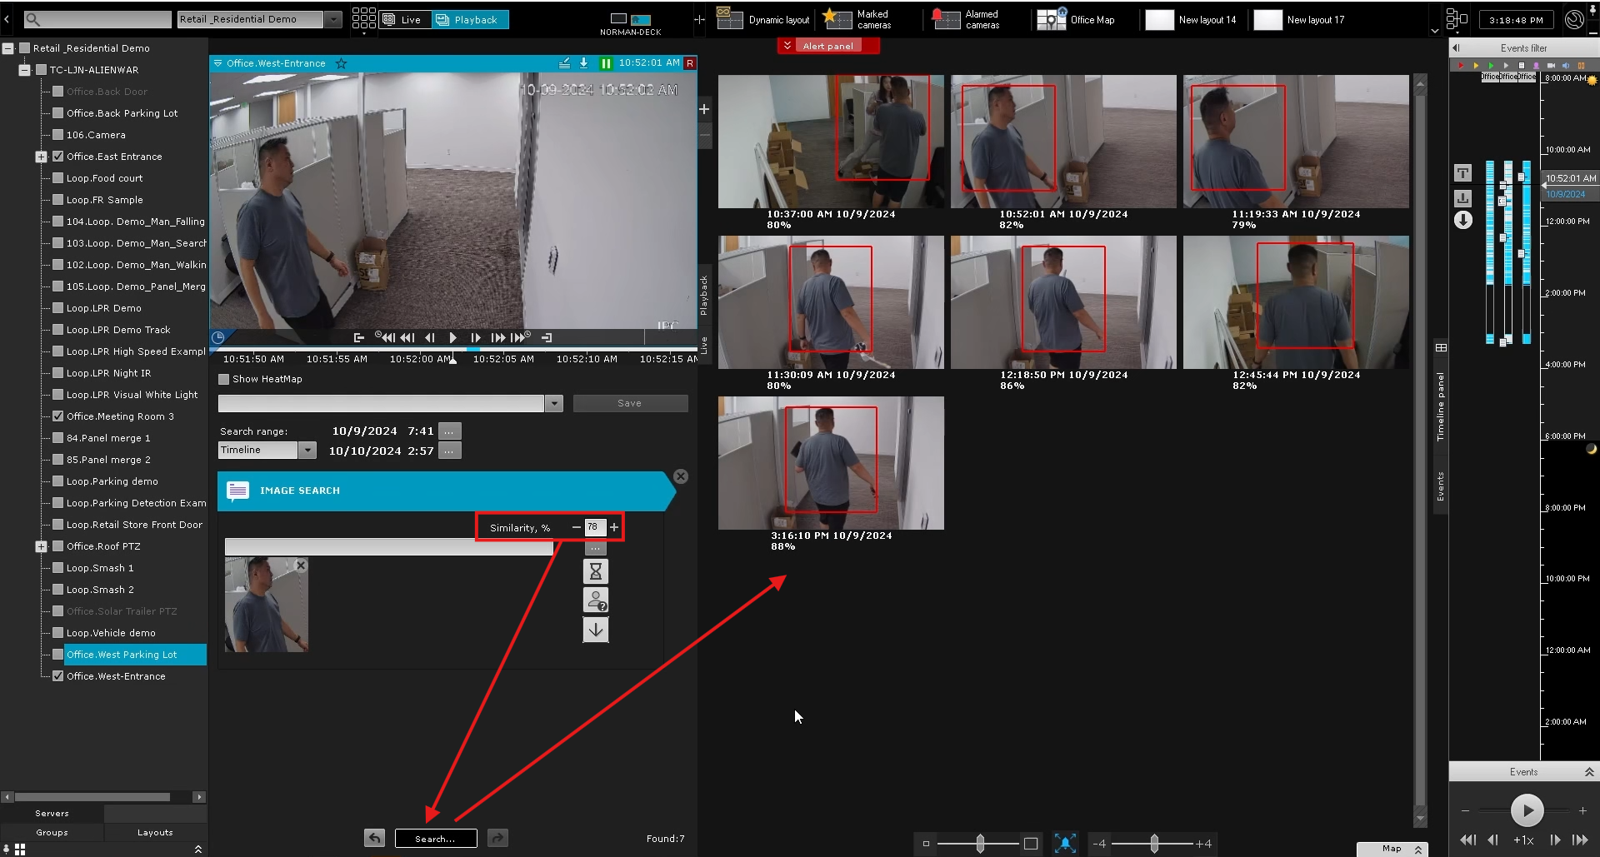
Task: Open the Office Map layout tab
Action: coord(1077,19)
